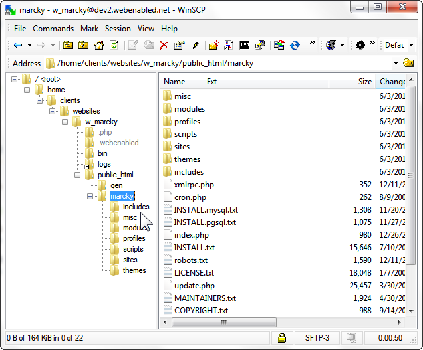Click the horizontal scrollbar thumb in file list
The height and width of the screenshot is (350, 423).
pyautogui.click(x=224, y=322)
